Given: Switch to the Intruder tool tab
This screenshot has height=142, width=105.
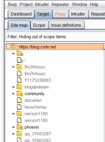Looking at the screenshot, I should click(x=79, y=14).
